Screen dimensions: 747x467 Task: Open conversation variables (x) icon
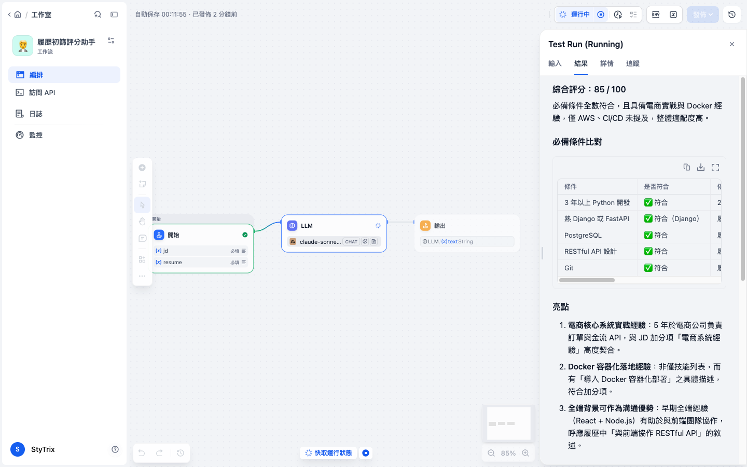(x=673, y=15)
